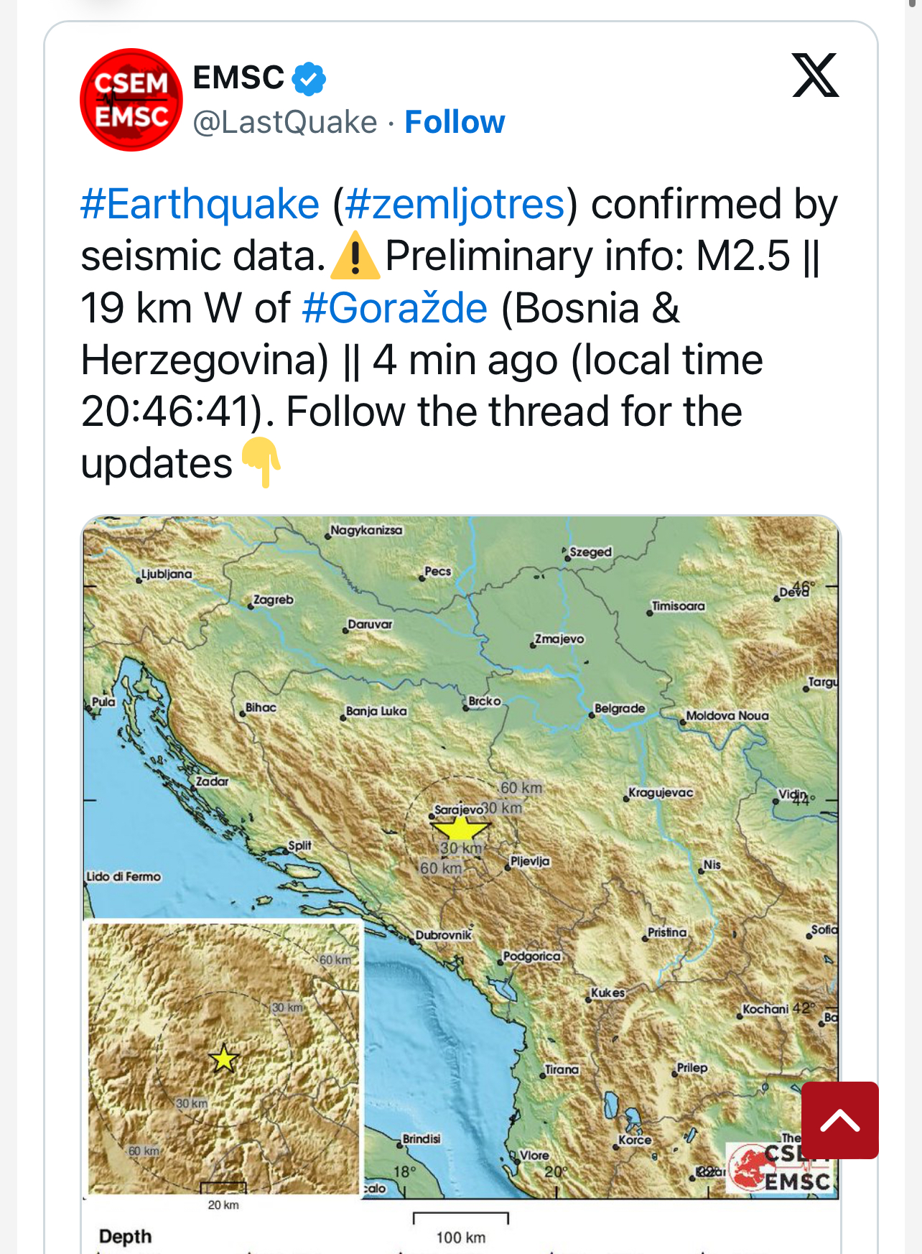Open the @LastQuake handle

pyautogui.click(x=285, y=122)
